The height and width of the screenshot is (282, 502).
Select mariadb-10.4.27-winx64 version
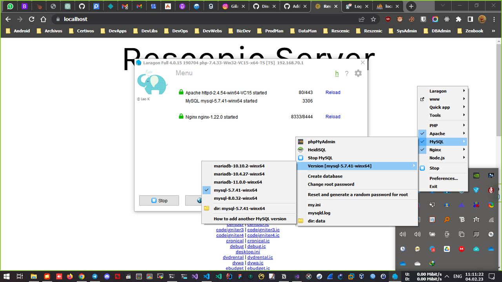[x=249, y=174]
